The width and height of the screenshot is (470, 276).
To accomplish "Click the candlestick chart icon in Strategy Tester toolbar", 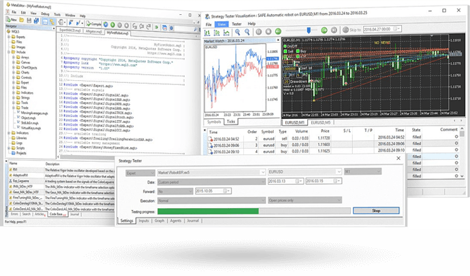I will 217,32.
